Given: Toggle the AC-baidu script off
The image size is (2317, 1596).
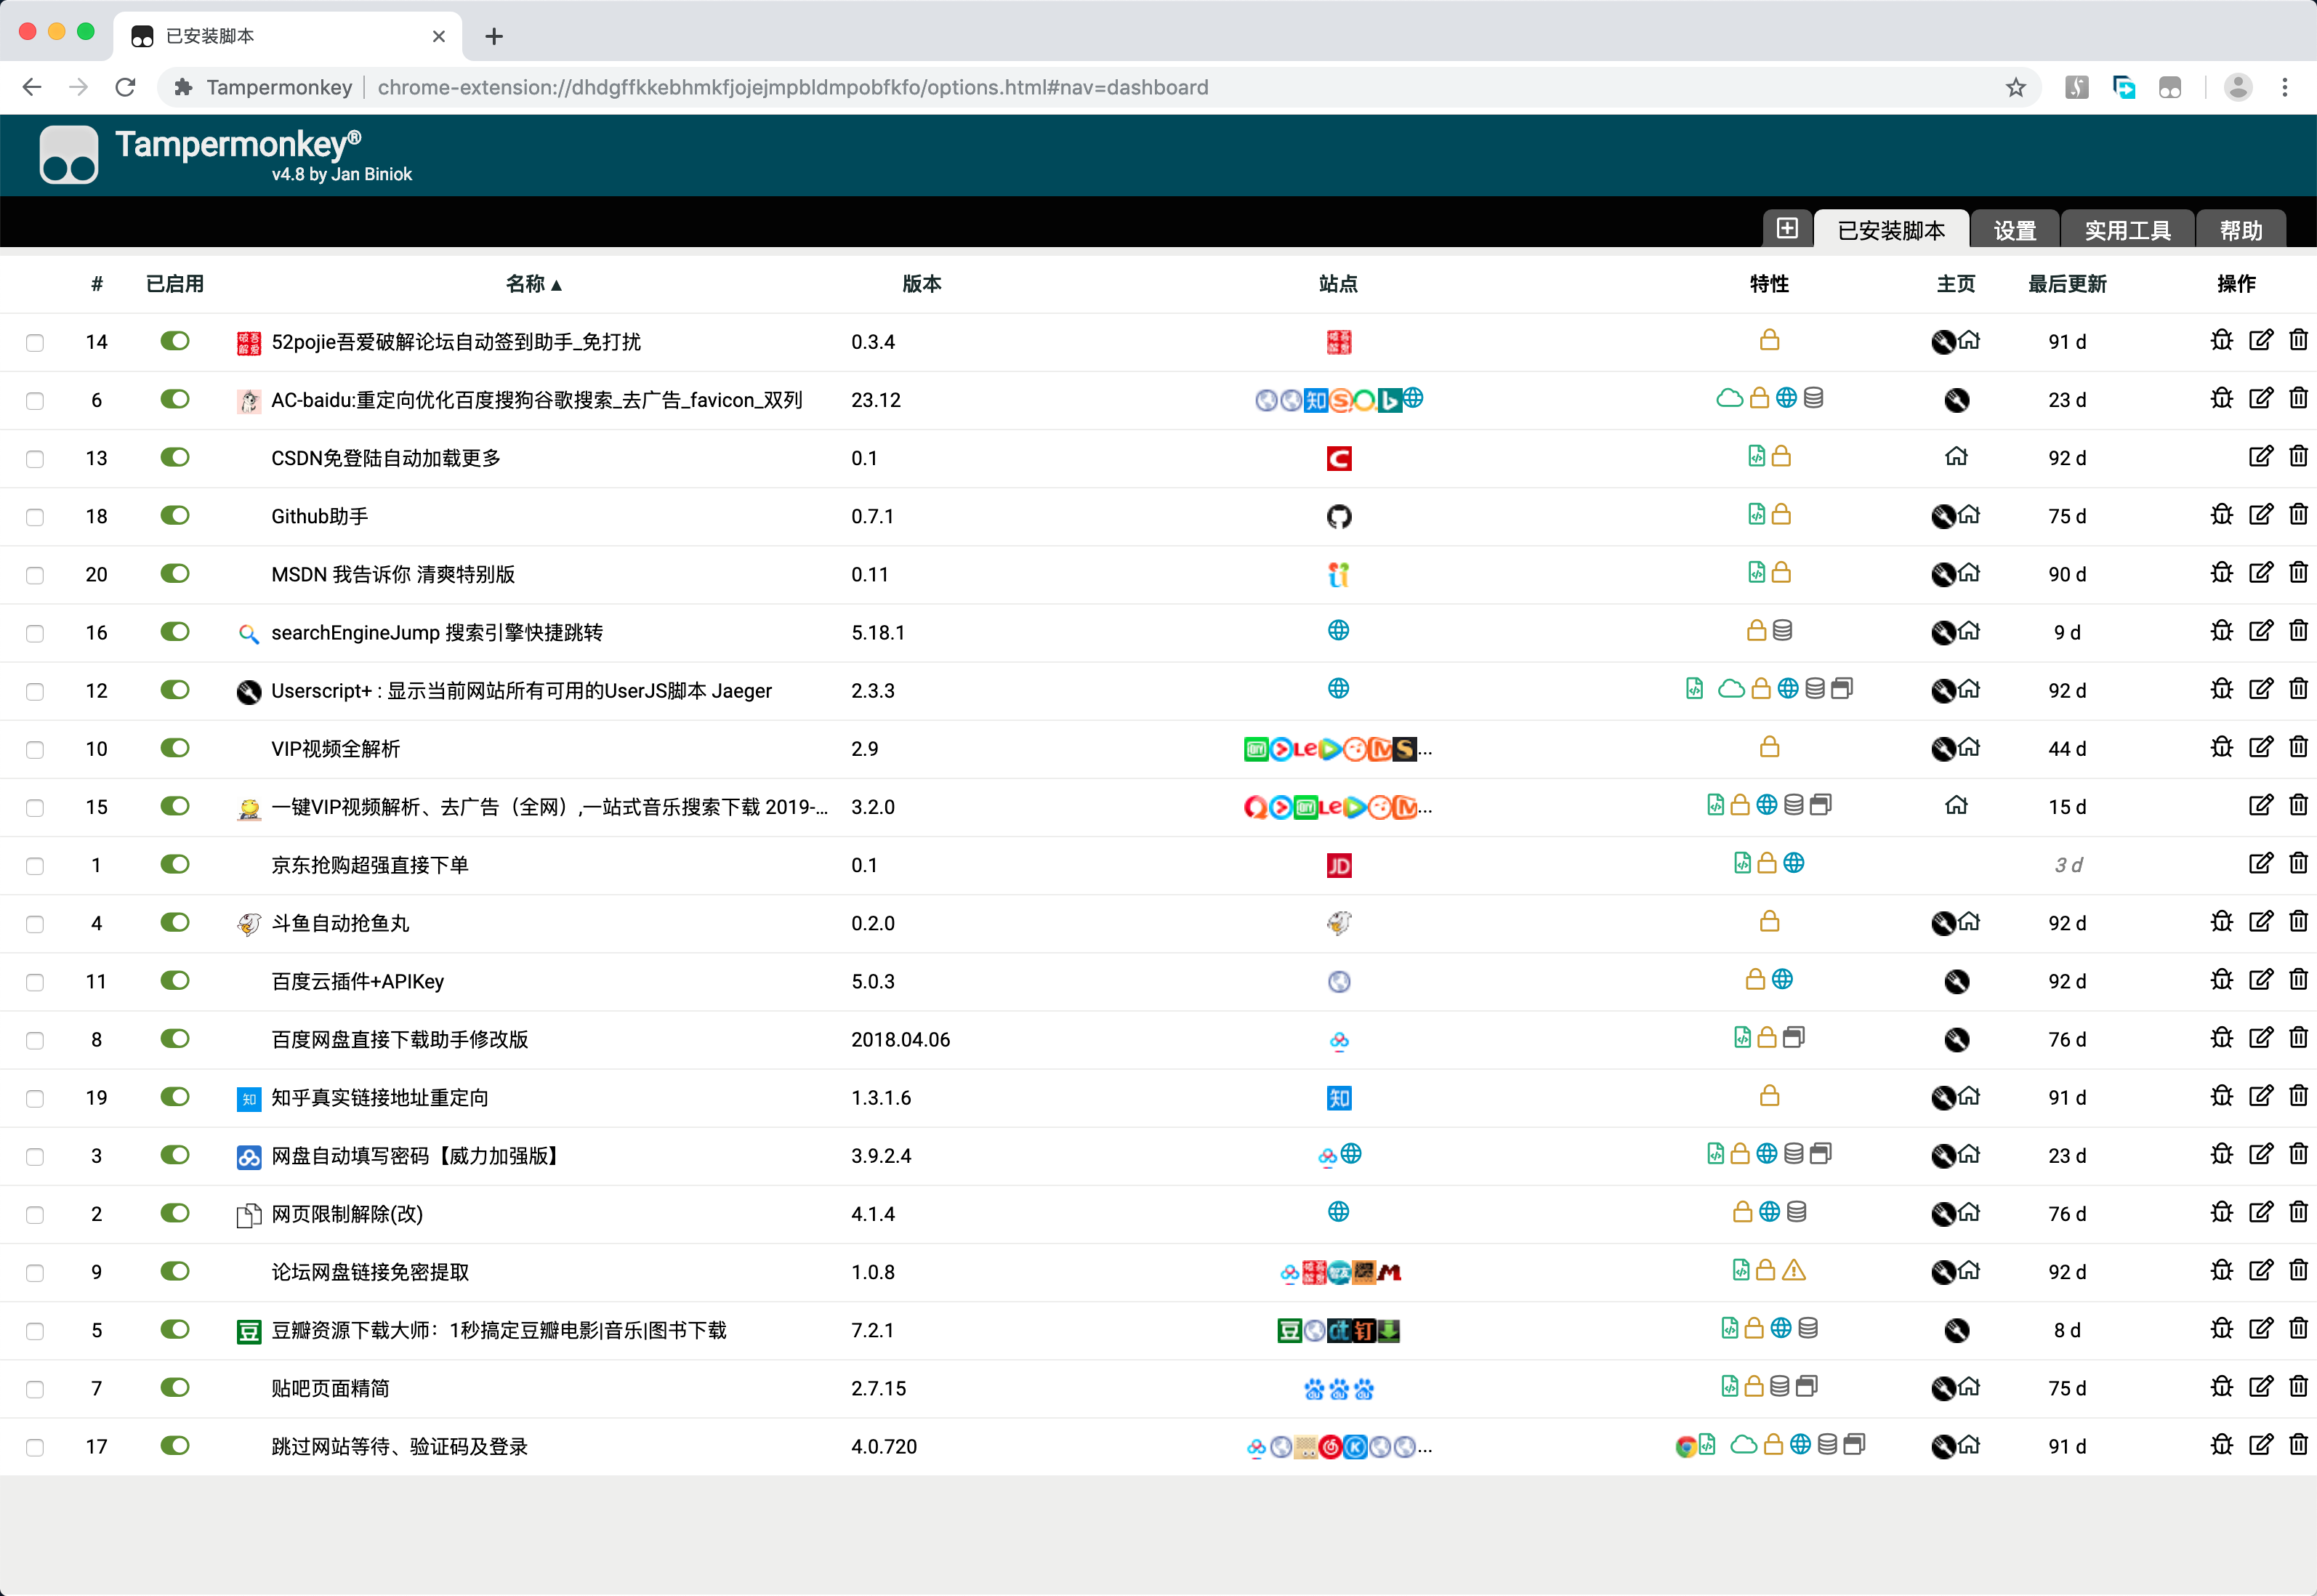Looking at the screenshot, I should pyautogui.click(x=175, y=399).
